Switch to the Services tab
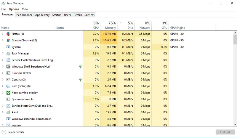This screenshot has width=237, height=138. click(89, 15)
